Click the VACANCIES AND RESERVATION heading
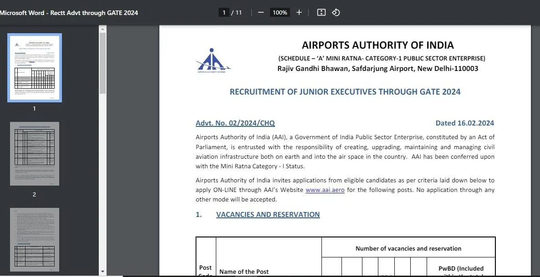Viewport: 540px width, 277px height. [268, 215]
